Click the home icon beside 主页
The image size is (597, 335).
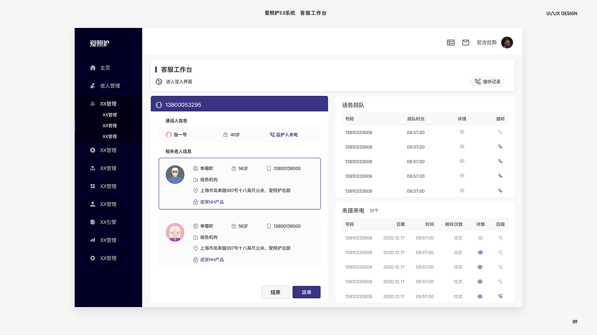93,67
